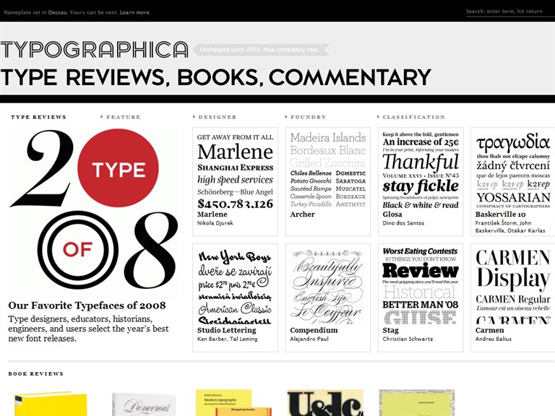Open the Stag typeface specimen
The width and height of the screenshot is (555, 416).
tap(420, 287)
